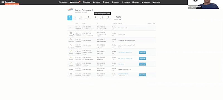Image resolution: width=223 pixels, height=100 pixels.
Task: Click the Unbooked phone icon for the 11:53 AM call
Action: tap(71, 45)
